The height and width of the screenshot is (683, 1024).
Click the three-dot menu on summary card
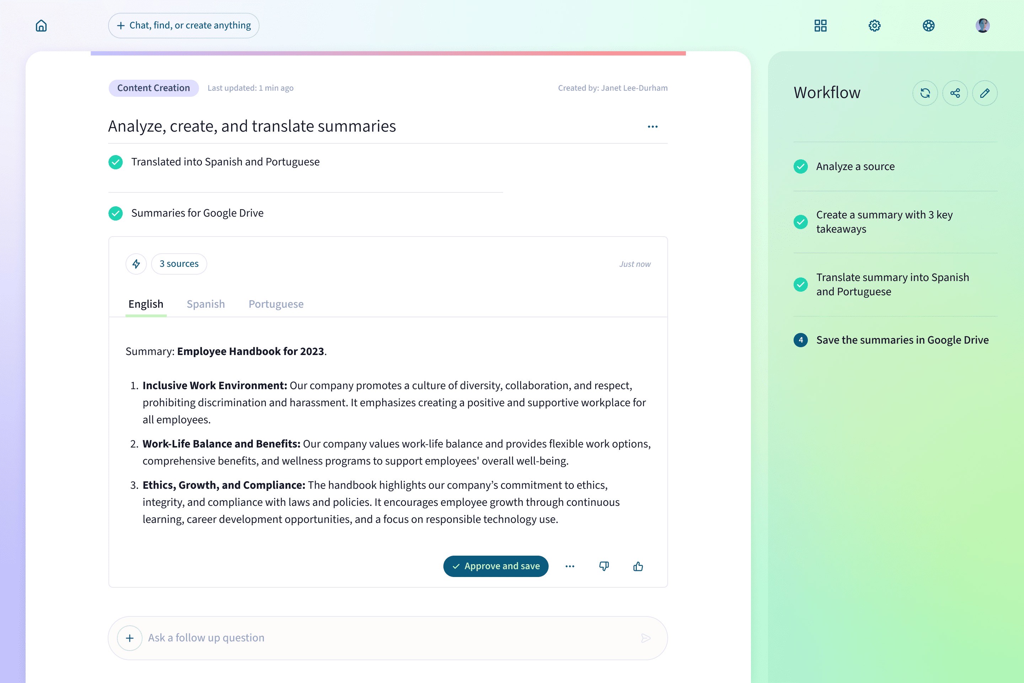coord(570,566)
